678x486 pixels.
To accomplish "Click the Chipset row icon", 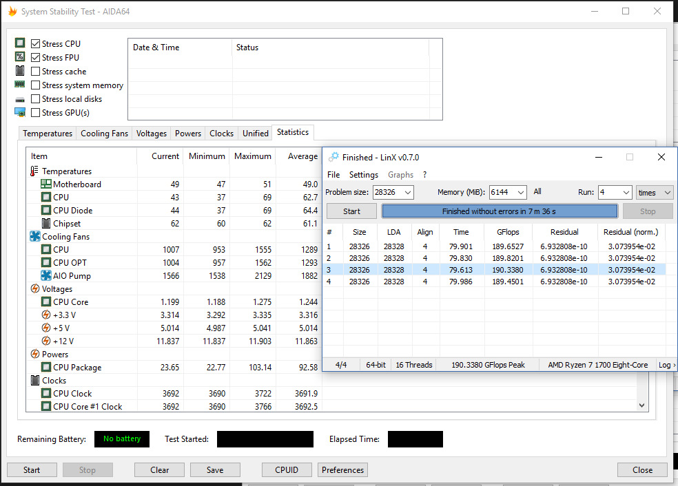I will coord(46,223).
